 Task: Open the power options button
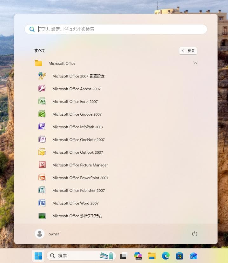pyautogui.click(x=195, y=234)
